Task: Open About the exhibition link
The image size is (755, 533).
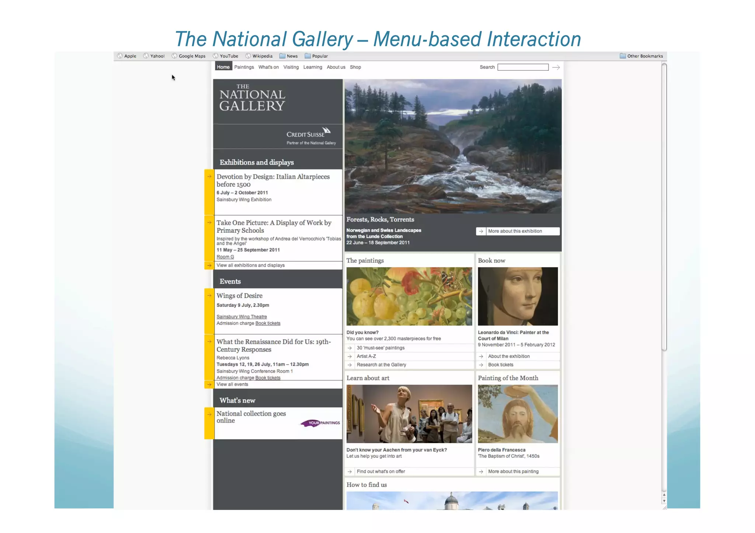Action: pyautogui.click(x=509, y=356)
